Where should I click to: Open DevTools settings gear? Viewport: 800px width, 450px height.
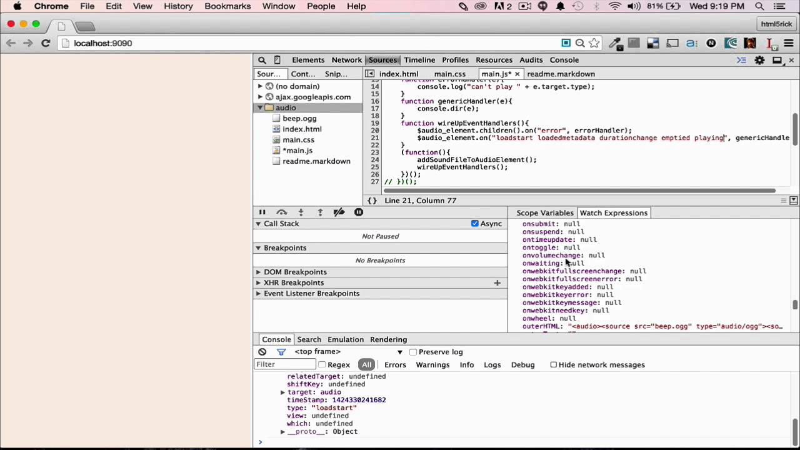759,60
